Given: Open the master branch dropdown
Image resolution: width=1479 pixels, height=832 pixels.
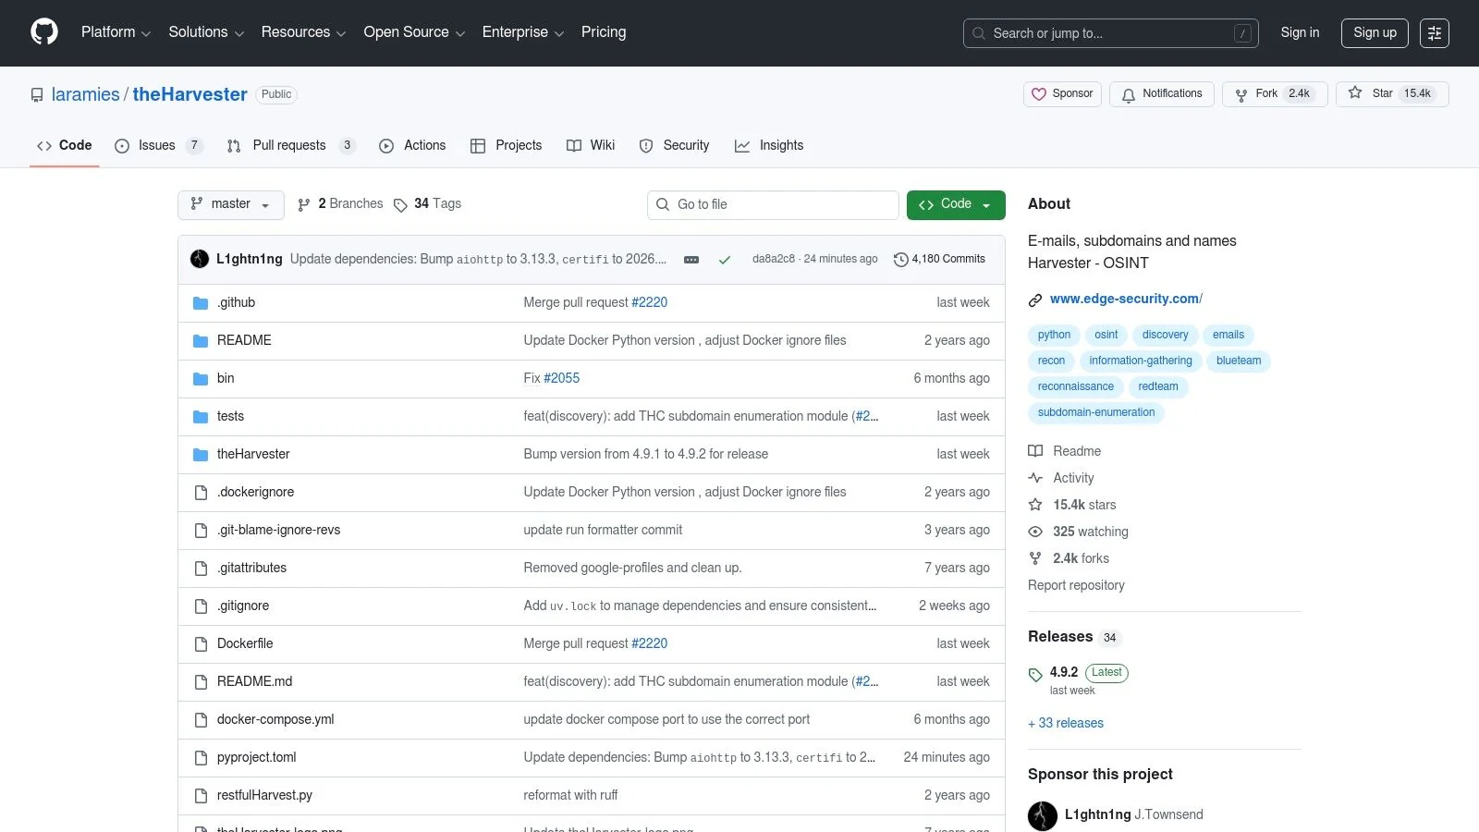Looking at the screenshot, I should 230,204.
